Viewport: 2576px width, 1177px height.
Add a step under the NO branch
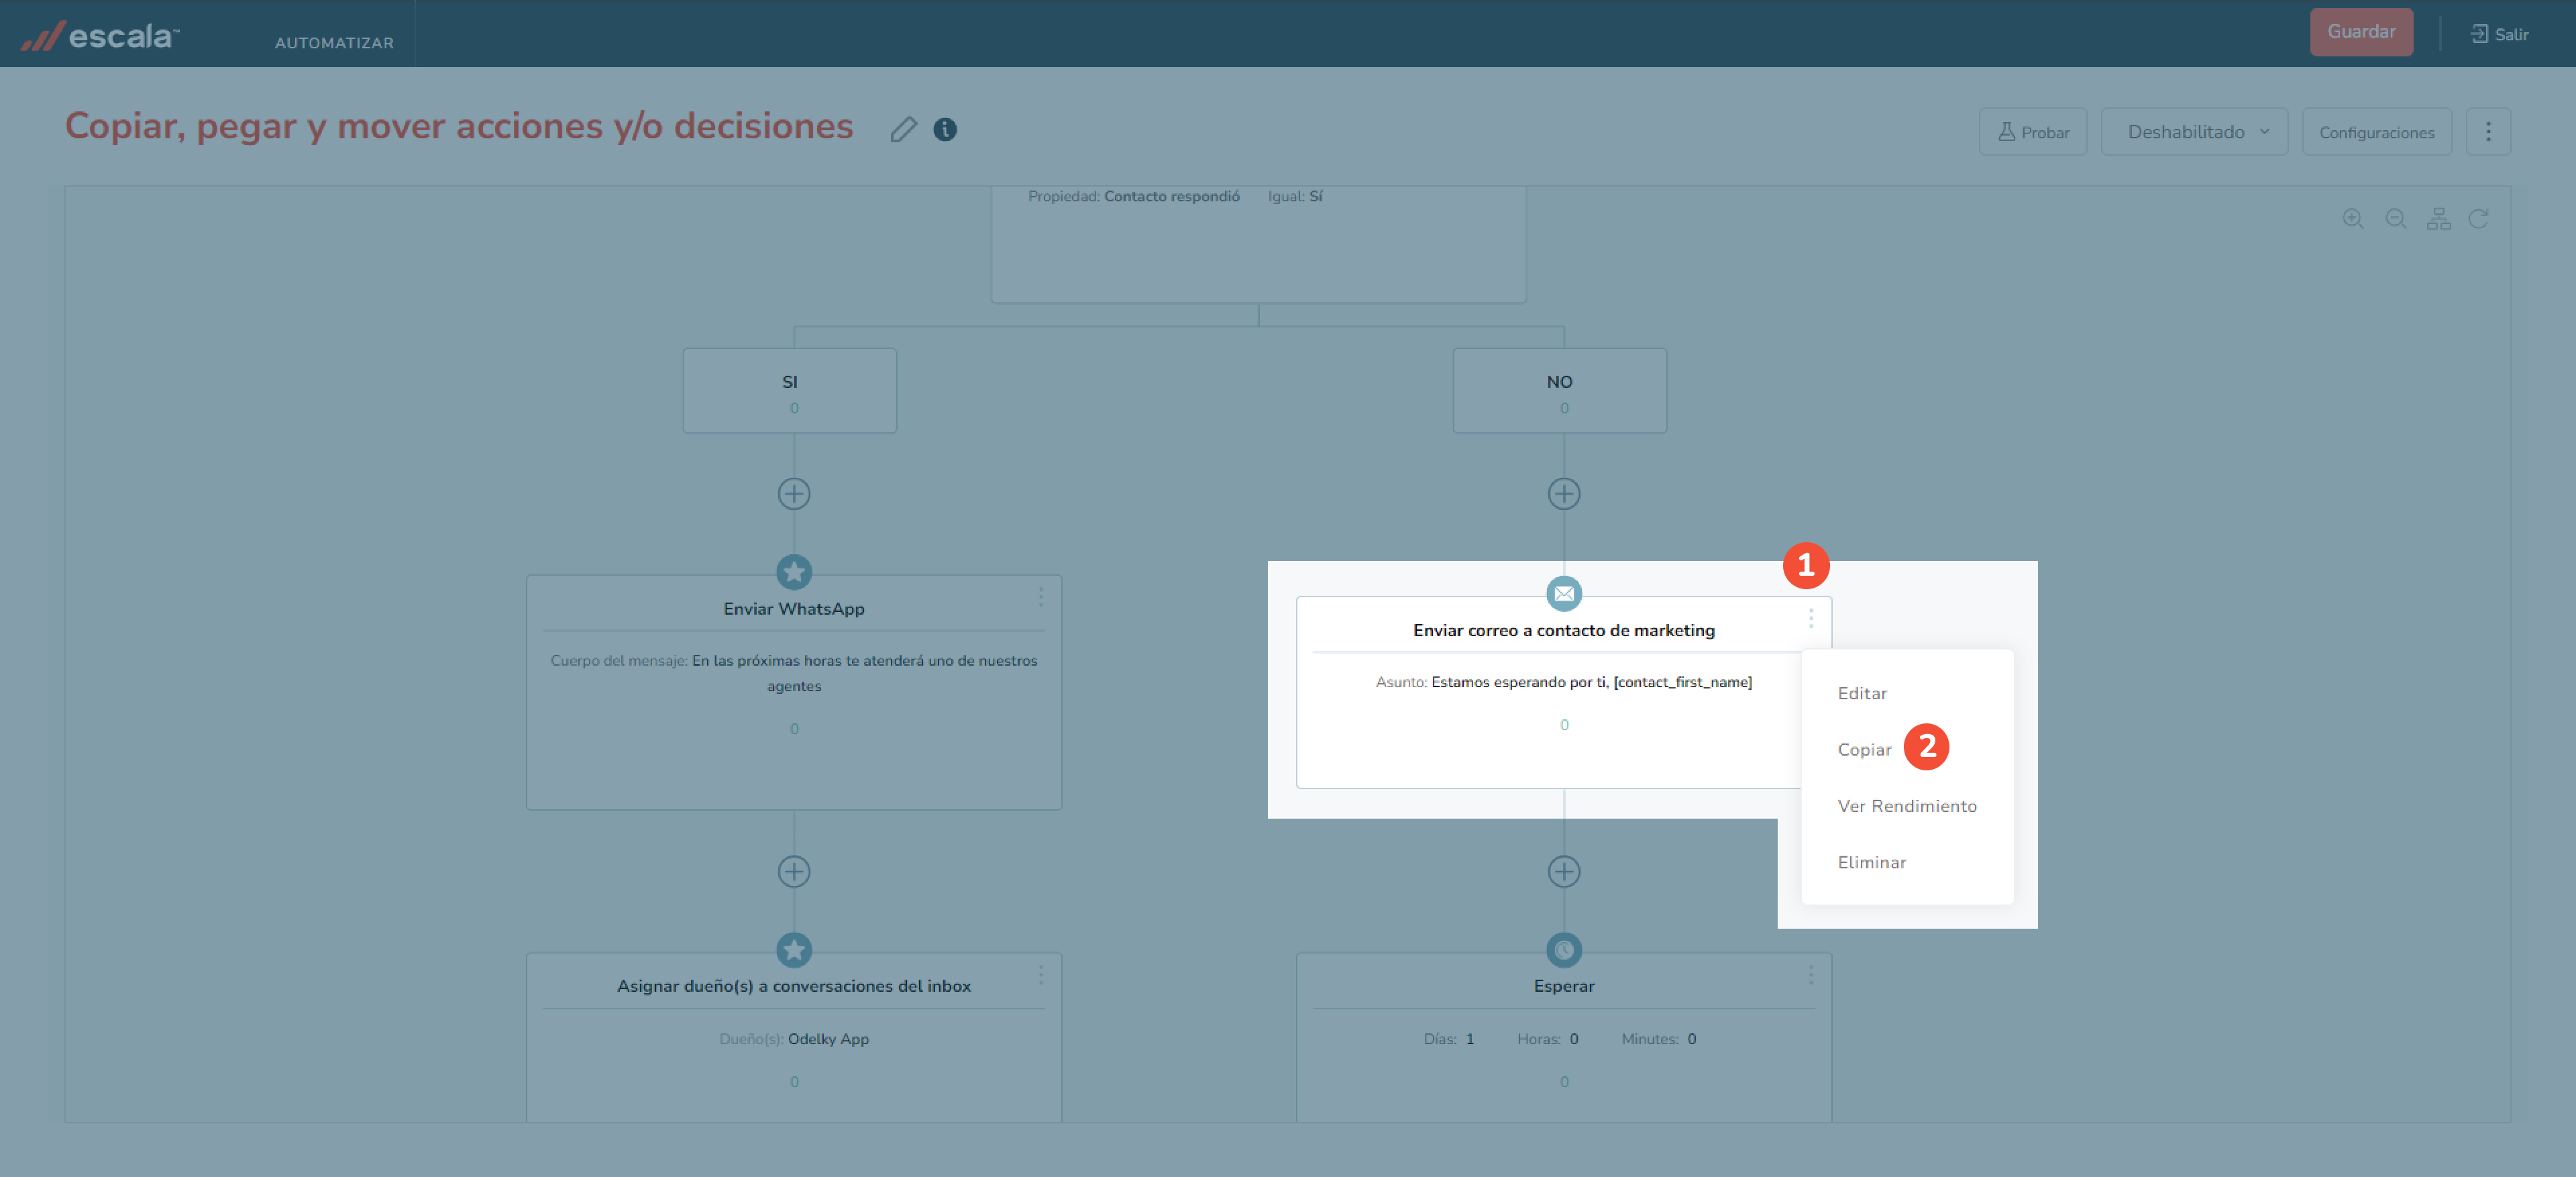tap(1564, 494)
